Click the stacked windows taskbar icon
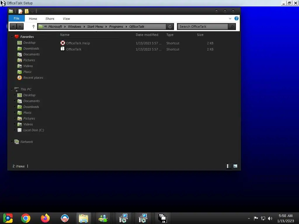299x224 pixels. [163, 218]
